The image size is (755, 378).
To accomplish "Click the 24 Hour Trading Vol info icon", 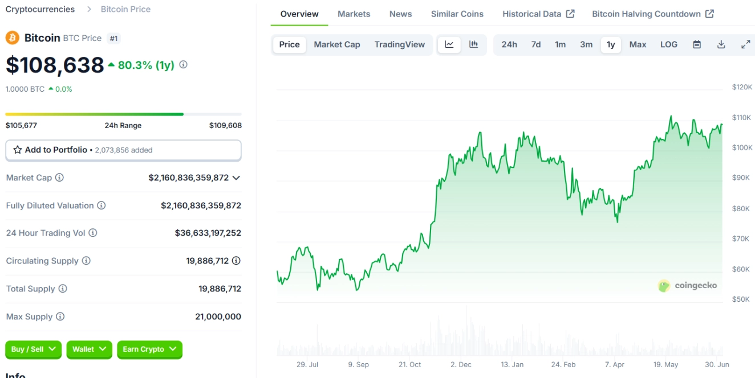I will (x=93, y=233).
